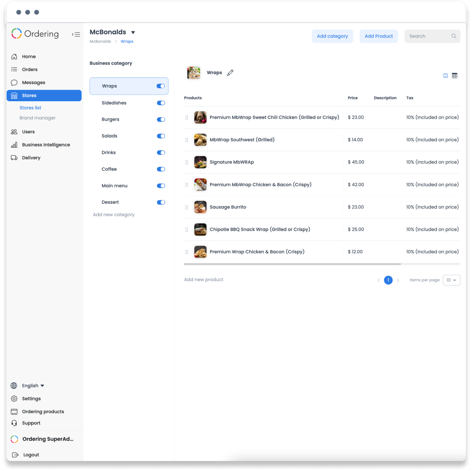Viewport: 472px width, 471px height.
Task: Open items per page dropdown
Action: (x=451, y=280)
